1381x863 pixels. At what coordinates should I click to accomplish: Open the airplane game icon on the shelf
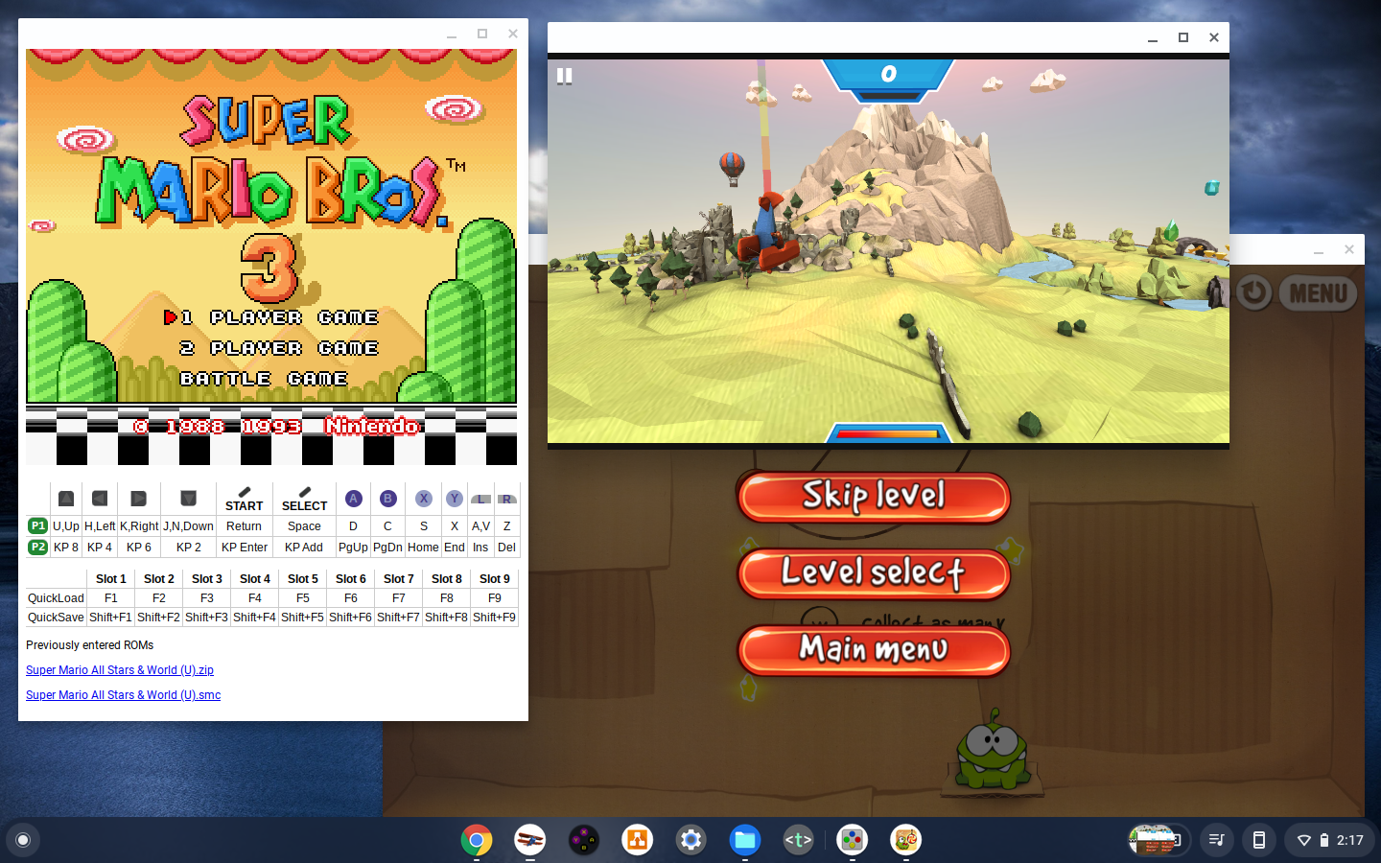tap(529, 840)
